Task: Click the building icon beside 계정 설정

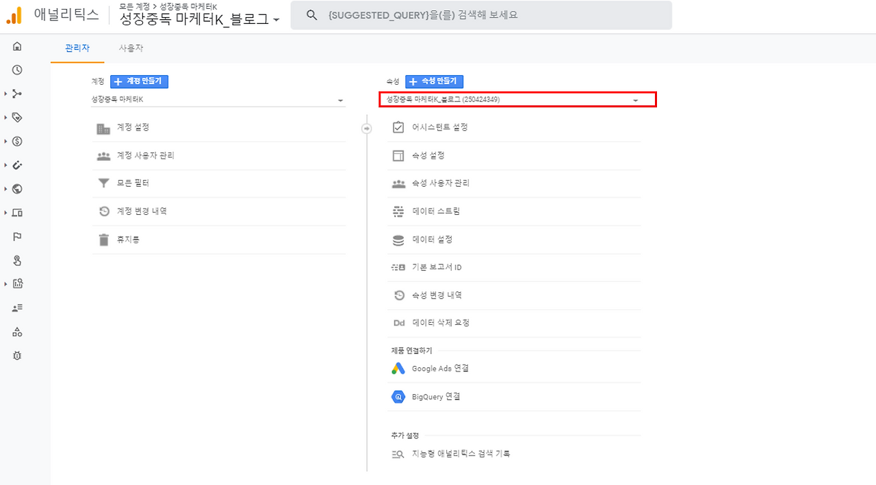Action: point(103,128)
